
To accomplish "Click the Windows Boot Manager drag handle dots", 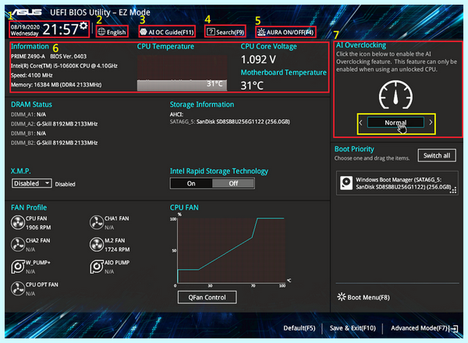I will coord(453,190).
